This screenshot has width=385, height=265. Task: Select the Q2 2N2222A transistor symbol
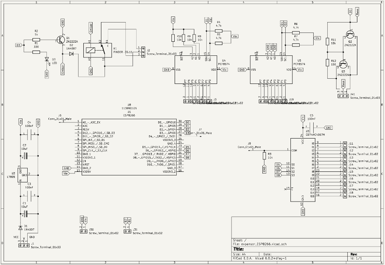[x=350, y=35]
